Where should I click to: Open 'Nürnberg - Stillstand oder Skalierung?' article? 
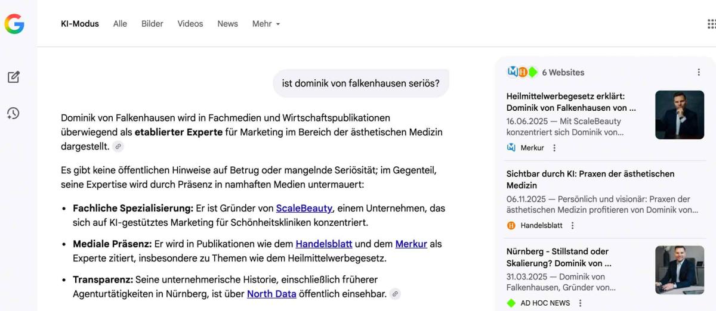(x=559, y=257)
